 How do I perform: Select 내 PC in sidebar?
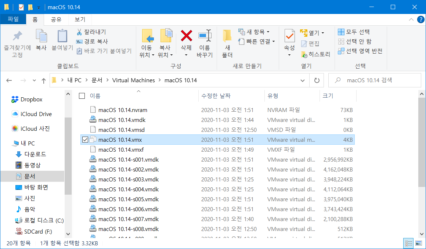(24, 143)
